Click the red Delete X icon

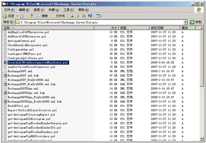pyautogui.click(x=84, y=16)
